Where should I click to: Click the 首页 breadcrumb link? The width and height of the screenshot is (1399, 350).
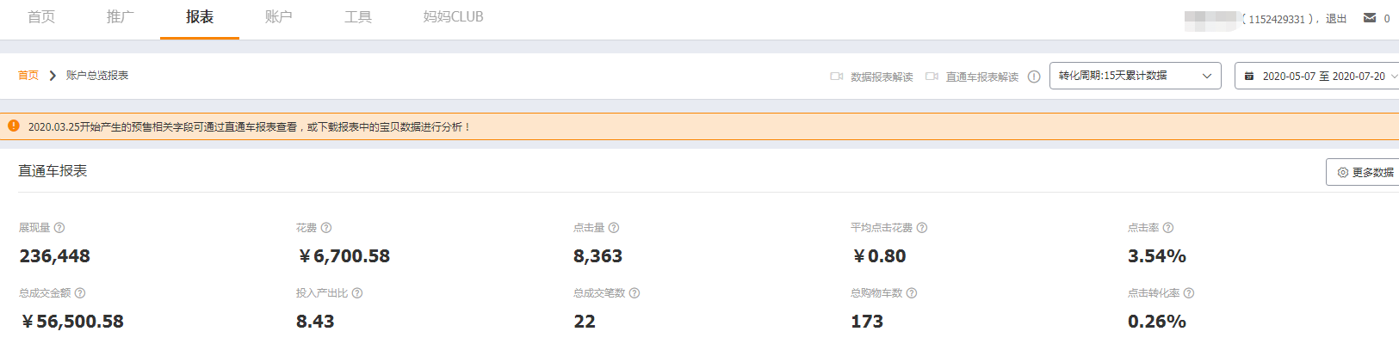click(28, 76)
